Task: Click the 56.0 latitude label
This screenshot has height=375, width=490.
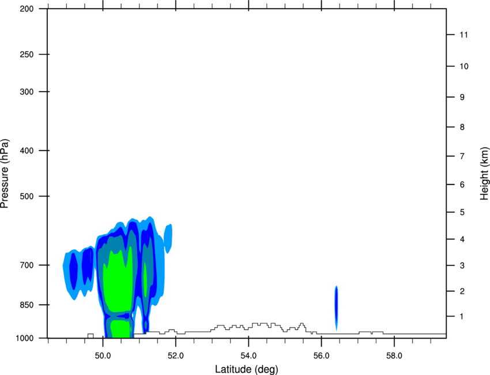Action: [x=321, y=356]
